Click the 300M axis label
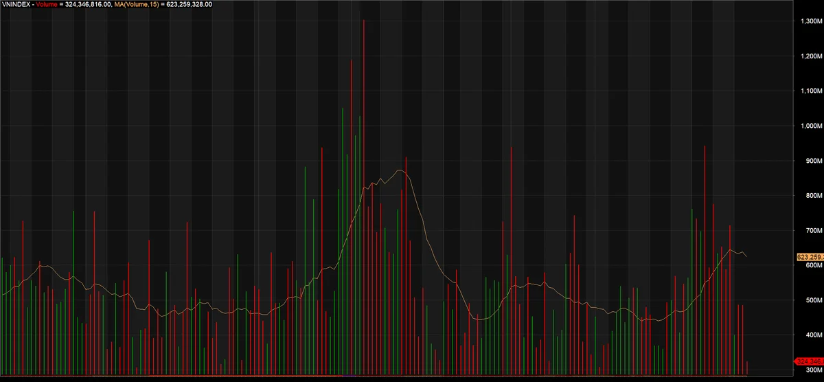The image size is (824, 382). click(x=814, y=370)
